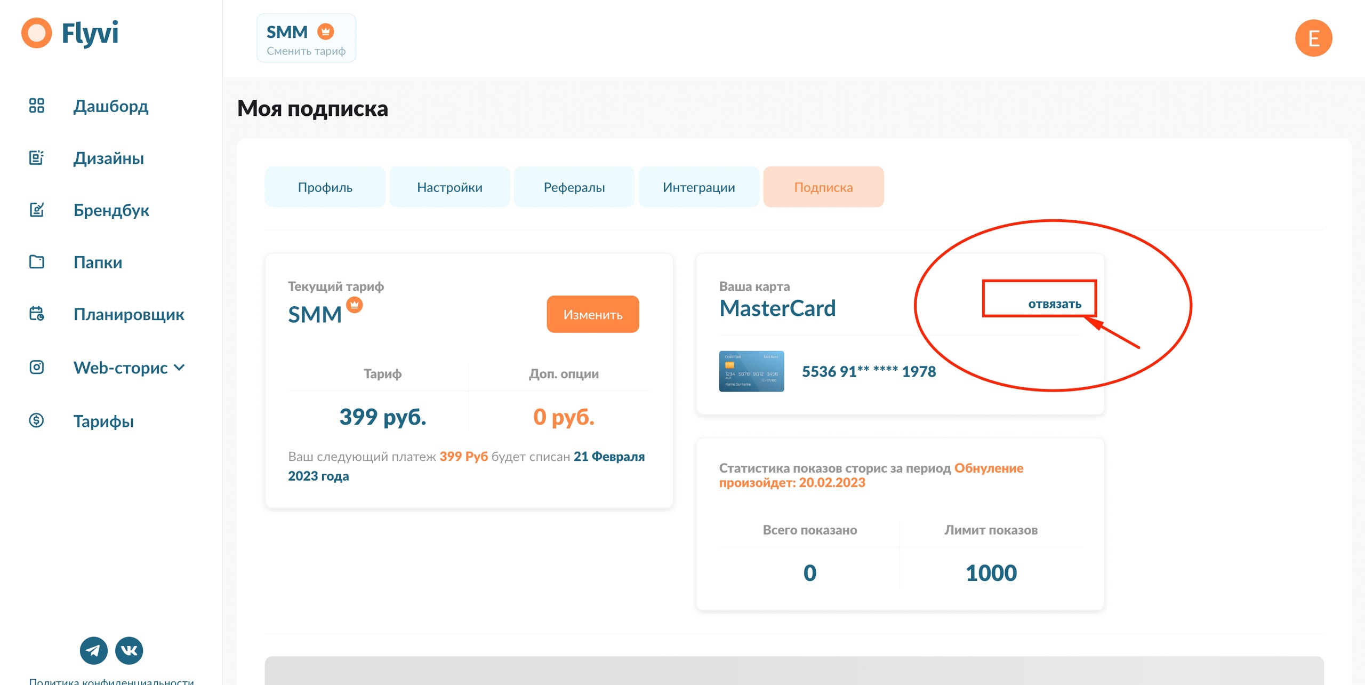Click the отвязать card link
Screen dimensions: 1365x685
coord(1054,304)
